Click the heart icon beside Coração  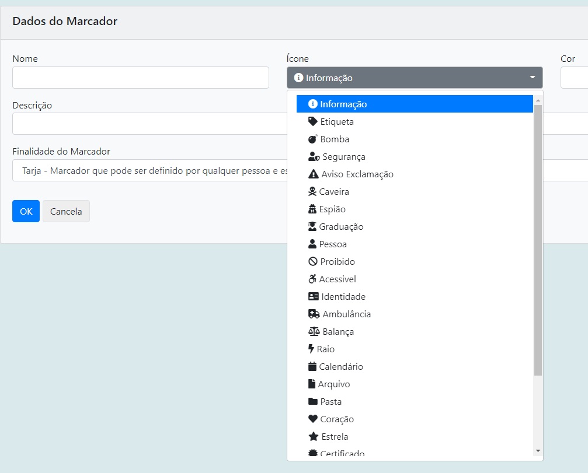[x=313, y=419]
